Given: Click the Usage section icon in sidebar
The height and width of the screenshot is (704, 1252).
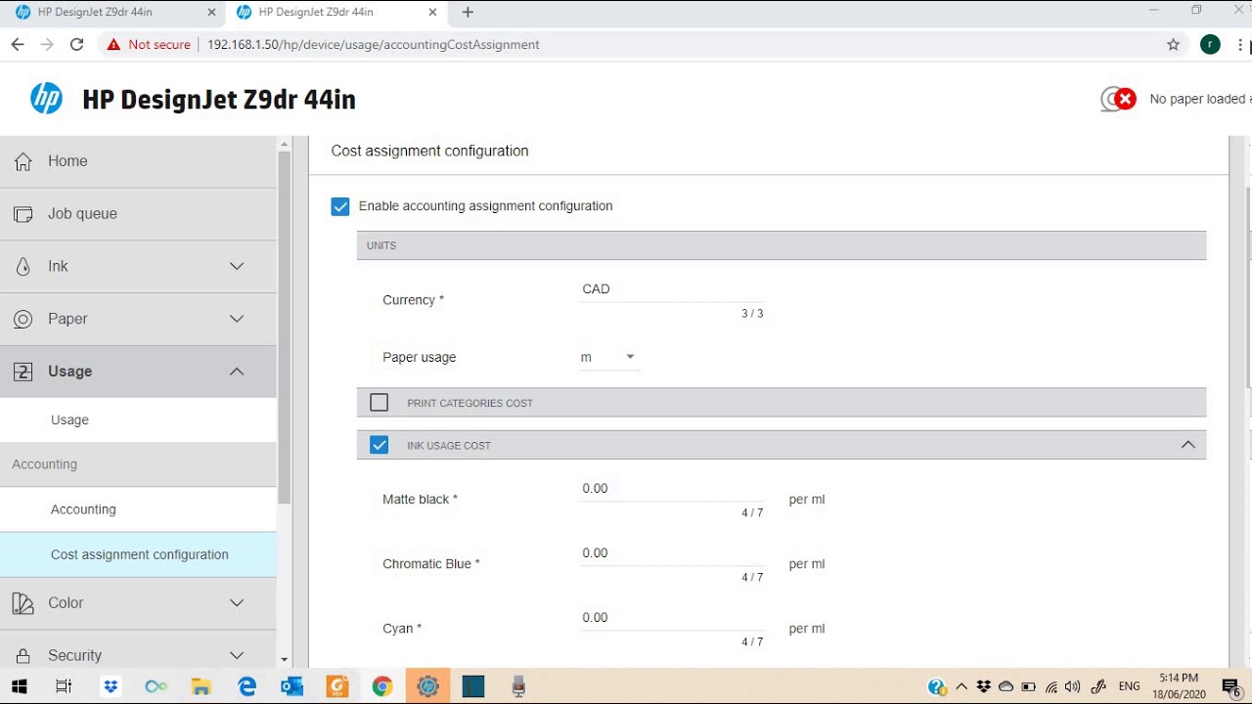Looking at the screenshot, I should click(x=22, y=372).
